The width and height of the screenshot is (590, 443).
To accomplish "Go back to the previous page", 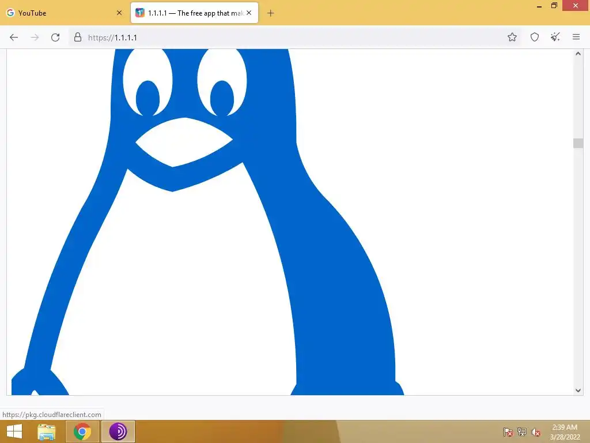I will click(x=14, y=37).
